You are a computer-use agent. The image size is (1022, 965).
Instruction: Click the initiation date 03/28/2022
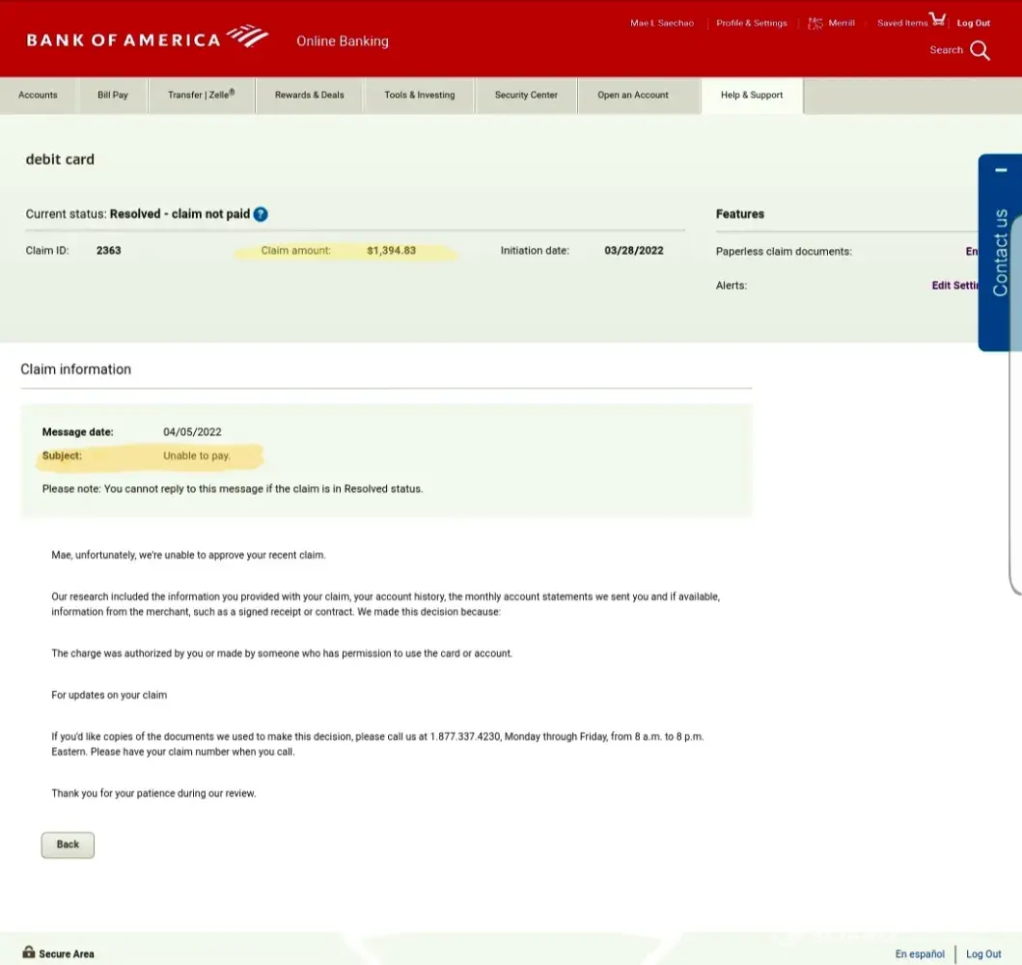coord(633,251)
